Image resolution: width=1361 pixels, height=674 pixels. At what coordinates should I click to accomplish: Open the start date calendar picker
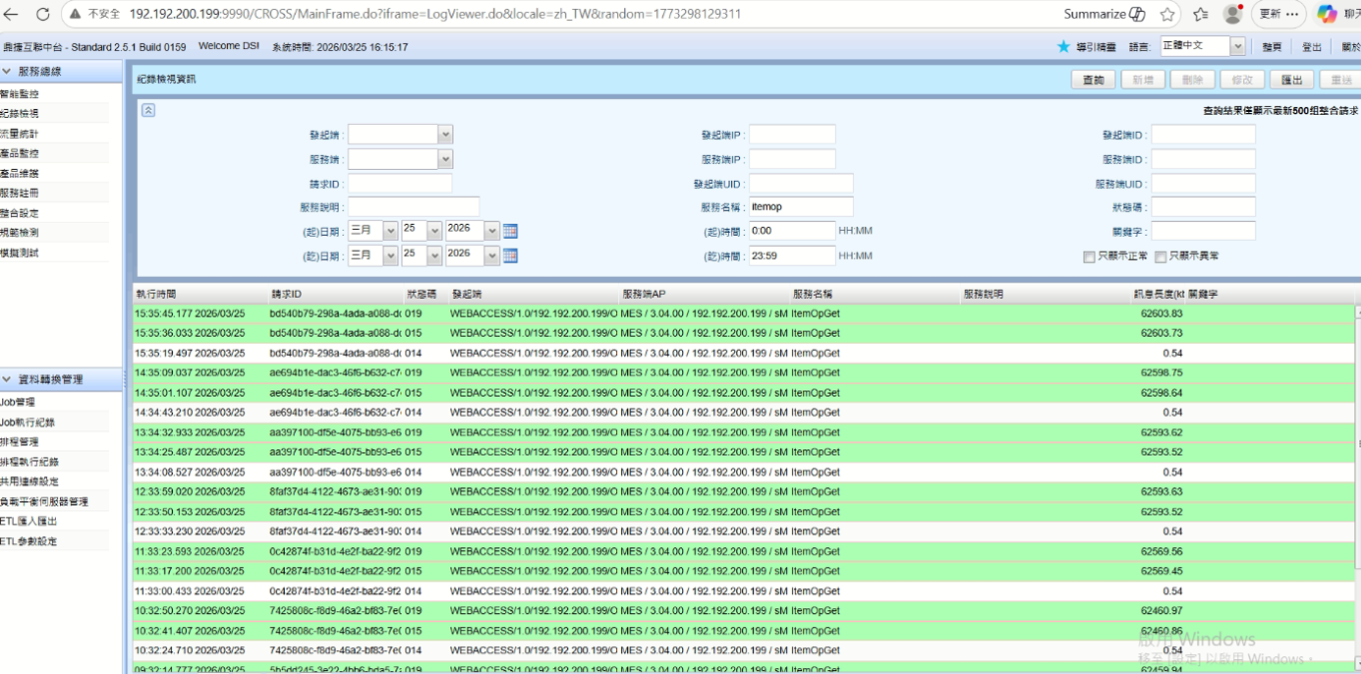coord(510,231)
